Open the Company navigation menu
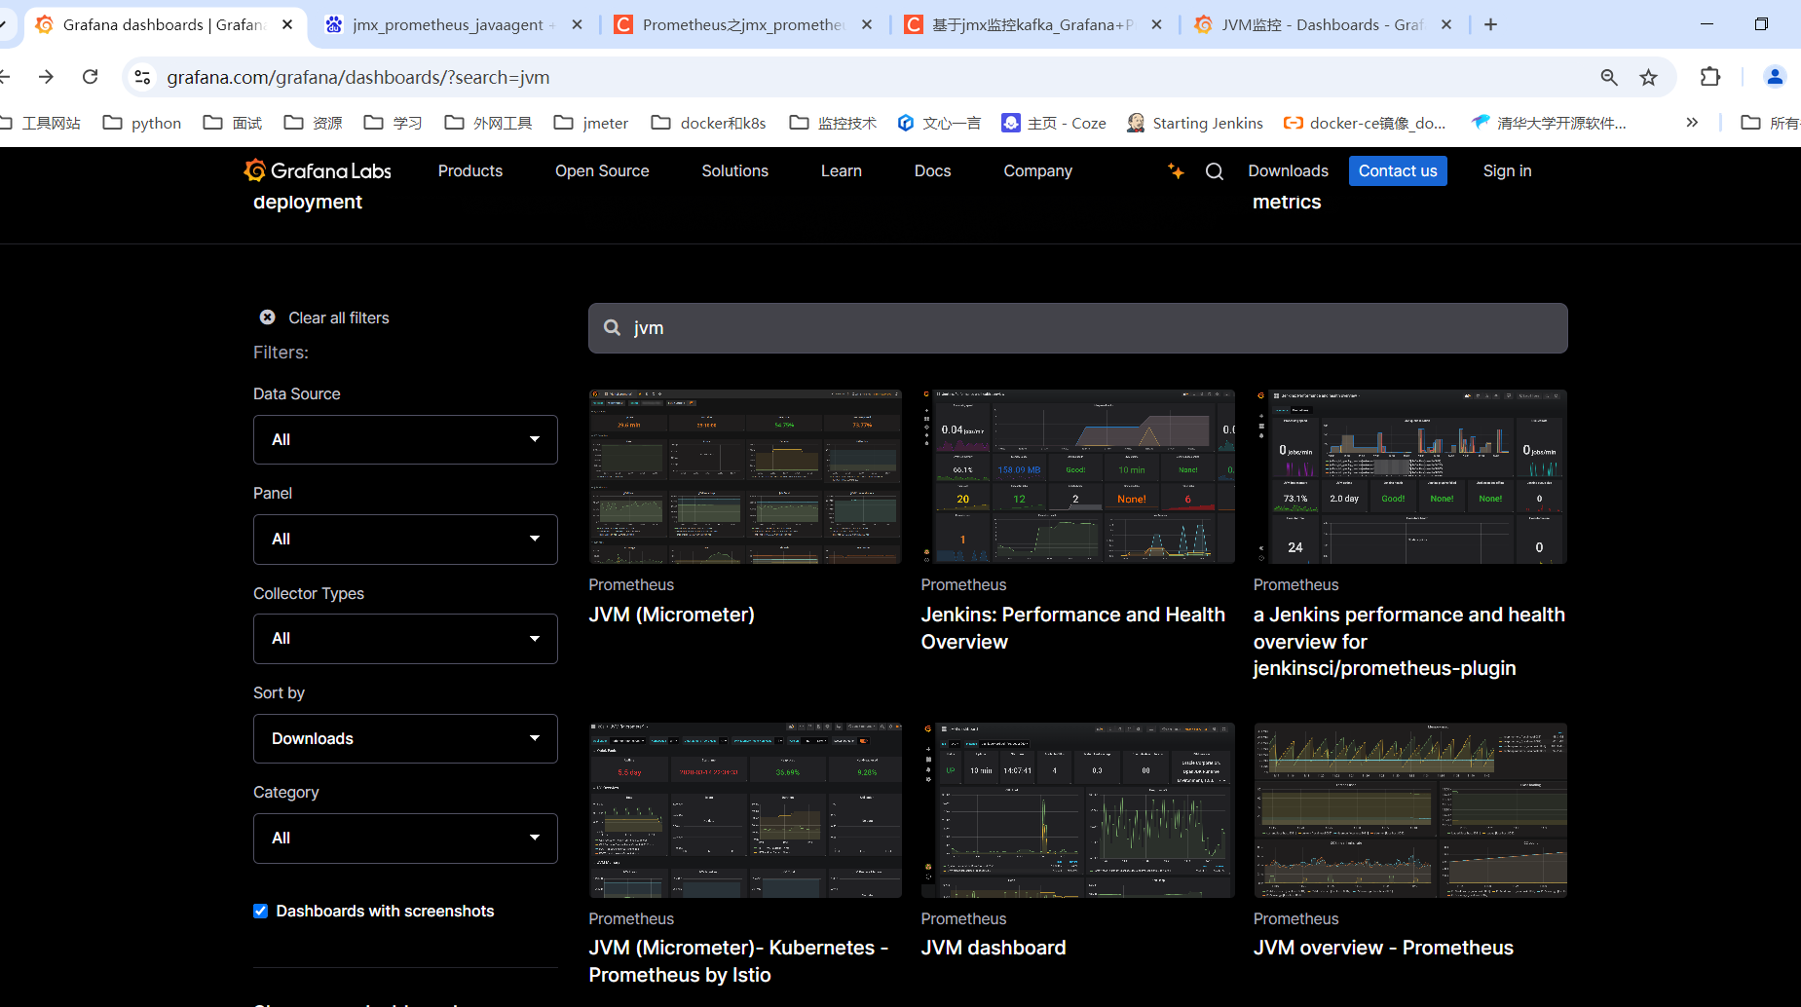1801x1007 pixels. [1038, 171]
